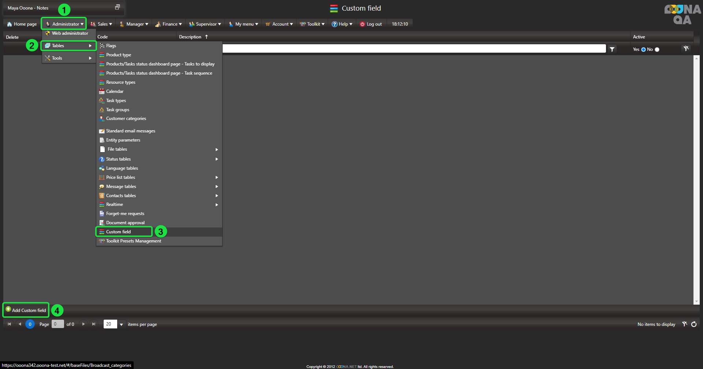Click the restore window icon near Notes title
Image resolution: width=703 pixels, height=369 pixels.
pyautogui.click(x=117, y=7)
